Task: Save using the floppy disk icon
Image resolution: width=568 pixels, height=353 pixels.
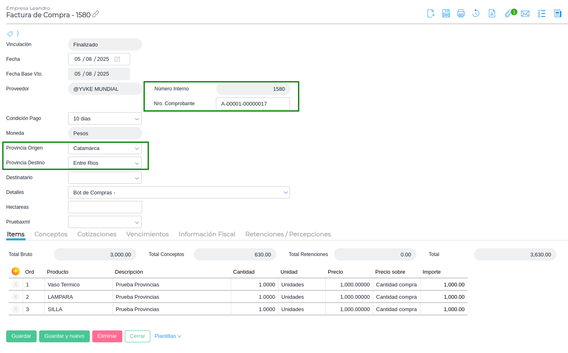Action: (x=446, y=14)
